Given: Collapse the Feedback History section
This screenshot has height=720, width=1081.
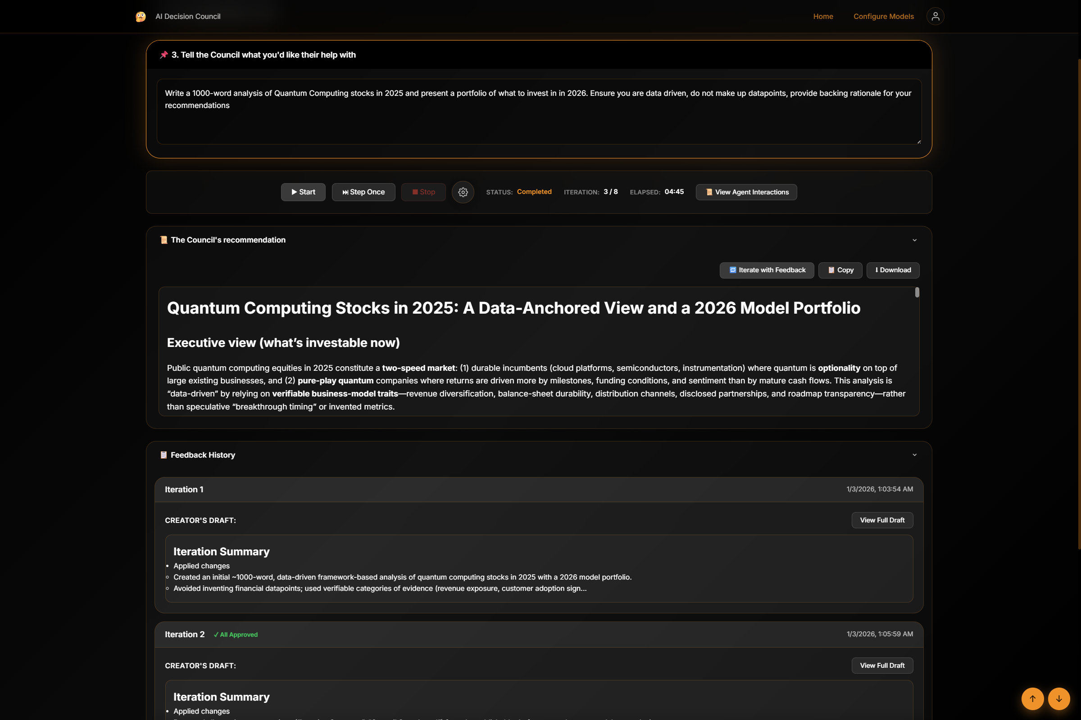Looking at the screenshot, I should coord(914,455).
